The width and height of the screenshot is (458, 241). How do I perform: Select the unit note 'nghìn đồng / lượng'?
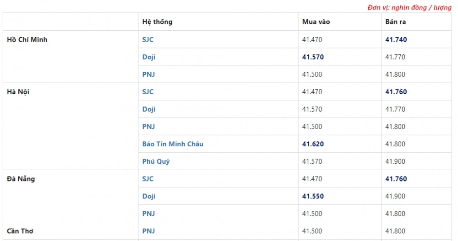[421, 8]
